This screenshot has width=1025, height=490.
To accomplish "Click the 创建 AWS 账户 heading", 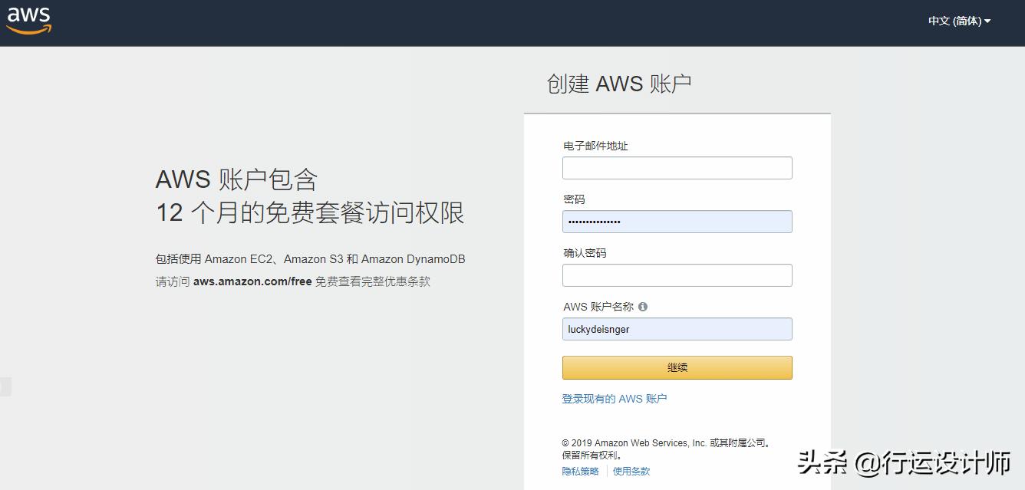I will click(619, 84).
